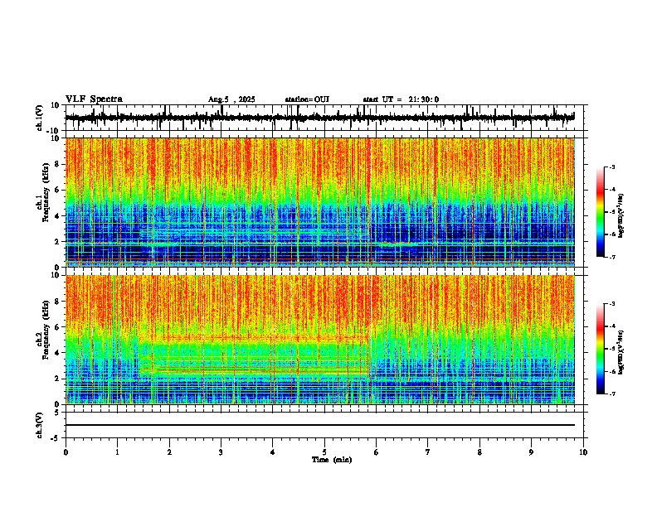Click the "-3" tick on ch.1 color bar

point(612,167)
